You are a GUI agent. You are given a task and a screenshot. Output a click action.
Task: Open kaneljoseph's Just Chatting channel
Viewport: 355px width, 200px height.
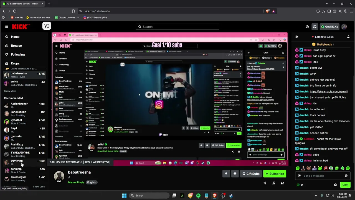coord(24,114)
